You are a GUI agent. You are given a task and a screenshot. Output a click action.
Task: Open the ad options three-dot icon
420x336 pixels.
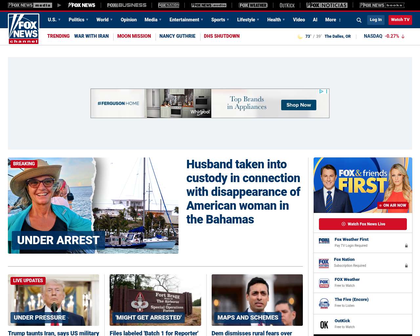(x=326, y=92)
